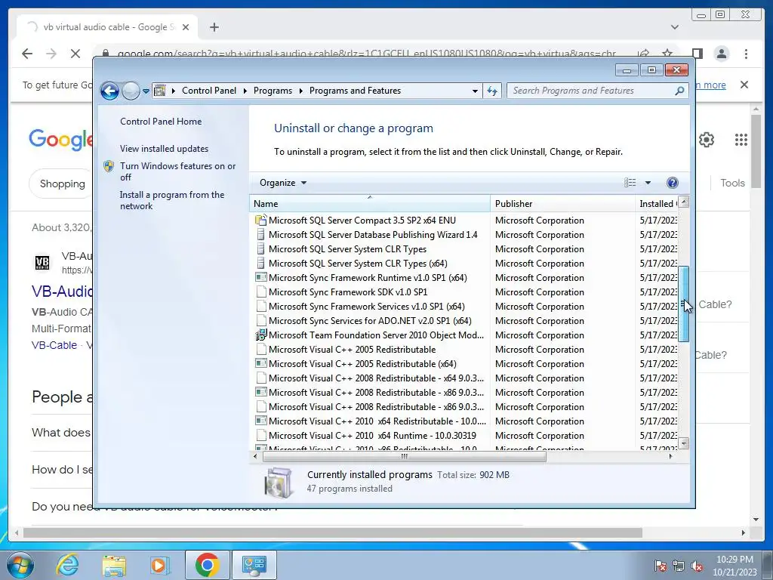Click Control Panel icon in address bar
The width and height of the screenshot is (773, 580).
[159, 91]
